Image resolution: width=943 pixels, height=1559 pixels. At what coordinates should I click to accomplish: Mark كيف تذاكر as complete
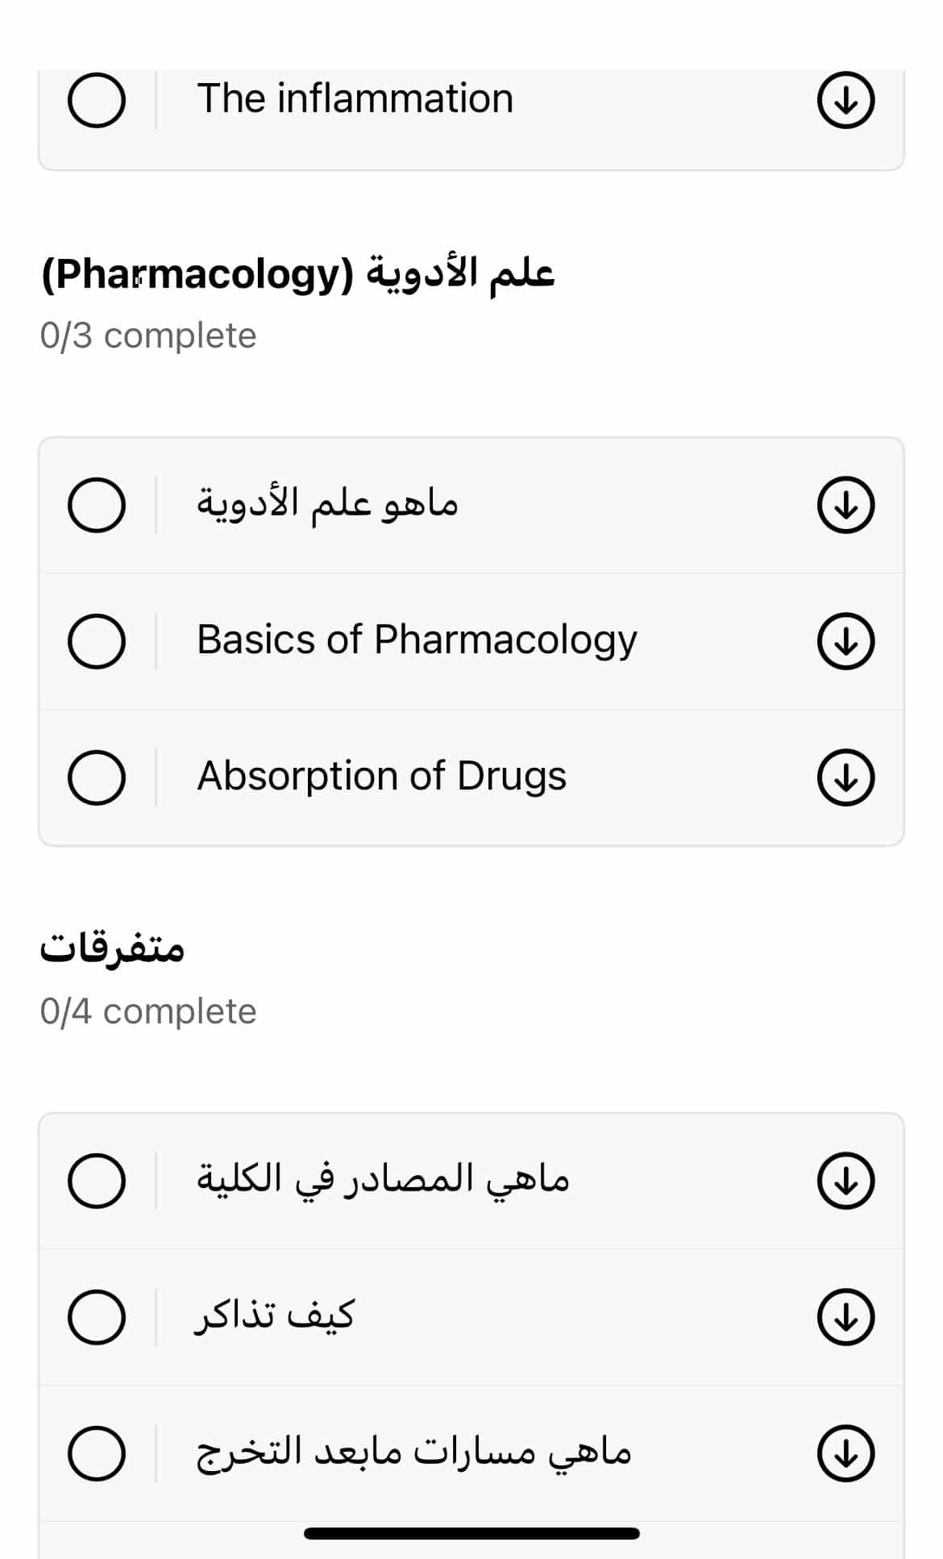[x=97, y=1317]
